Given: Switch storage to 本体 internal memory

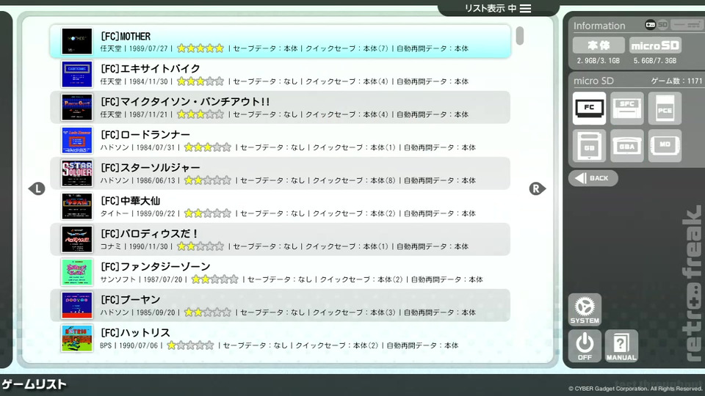Looking at the screenshot, I should click(x=599, y=45).
